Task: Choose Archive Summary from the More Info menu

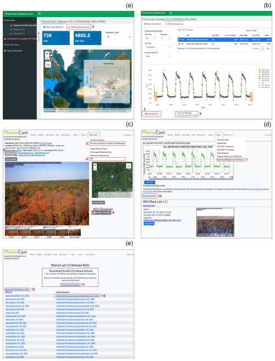Action: [x=97, y=140]
